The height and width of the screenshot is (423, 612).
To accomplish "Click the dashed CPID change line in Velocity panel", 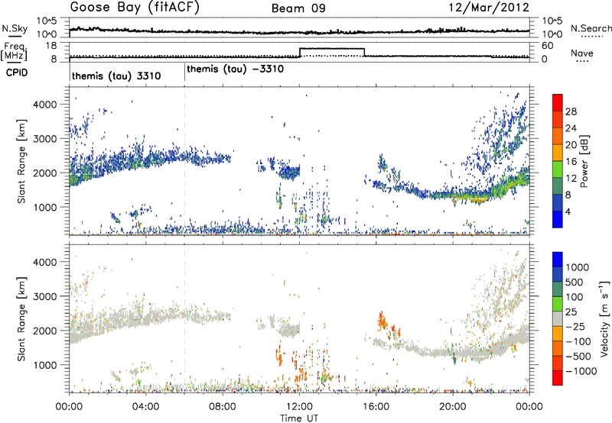I will (x=184, y=318).
